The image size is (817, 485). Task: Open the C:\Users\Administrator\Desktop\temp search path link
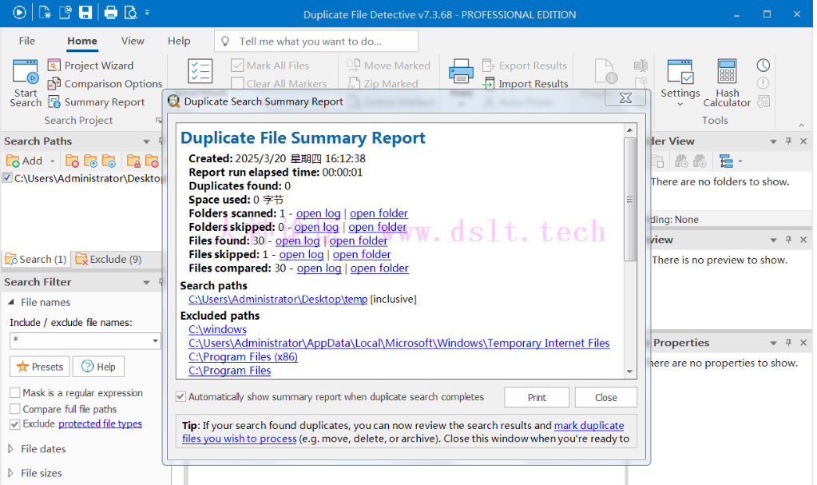[x=278, y=300]
